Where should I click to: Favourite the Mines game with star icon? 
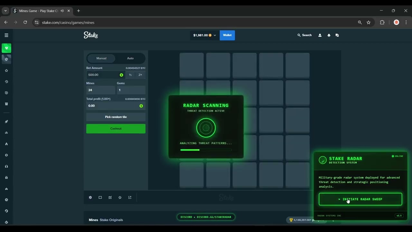[x=120, y=198]
